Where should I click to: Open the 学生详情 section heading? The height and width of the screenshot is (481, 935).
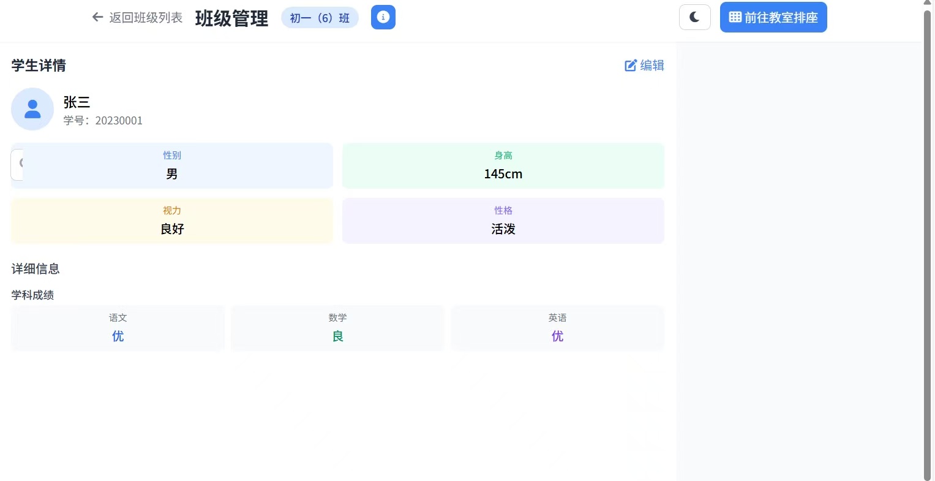click(x=38, y=66)
